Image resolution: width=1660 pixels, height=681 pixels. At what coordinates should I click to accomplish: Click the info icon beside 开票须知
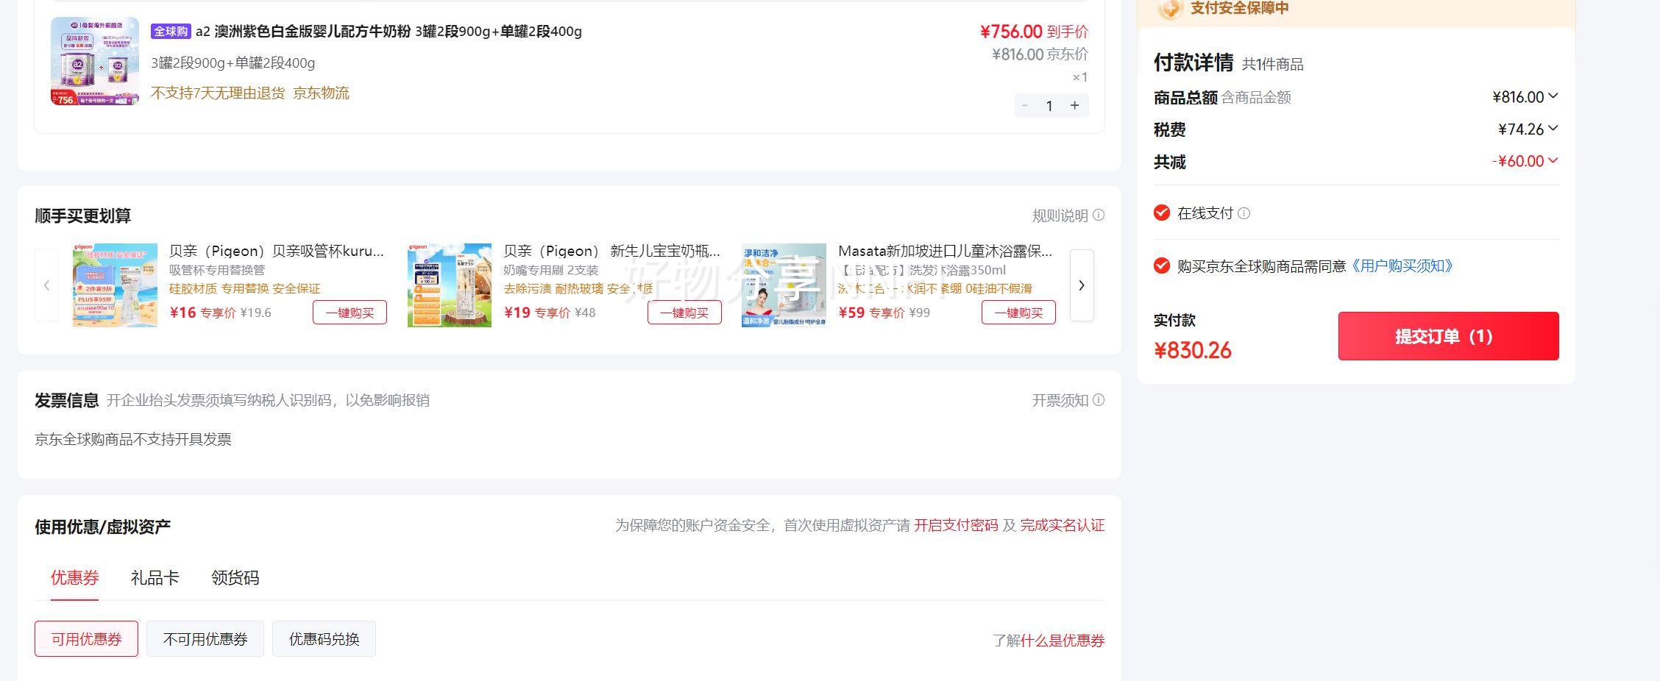pos(1098,400)
